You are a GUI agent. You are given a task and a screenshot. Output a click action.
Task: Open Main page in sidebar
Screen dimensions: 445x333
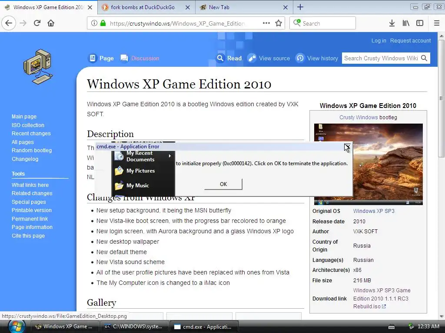coord(24,116)
